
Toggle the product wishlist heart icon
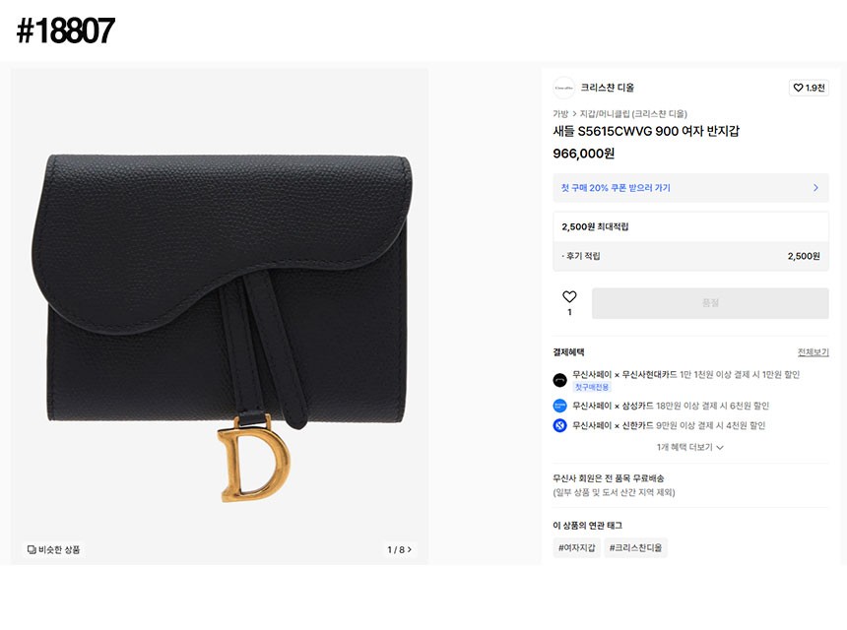coord(569,296)
